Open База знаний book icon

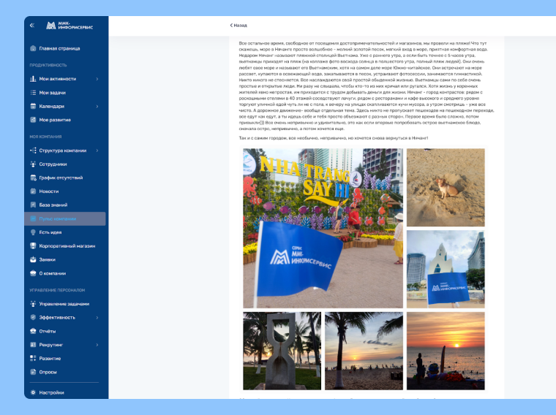tap(33, 205)
